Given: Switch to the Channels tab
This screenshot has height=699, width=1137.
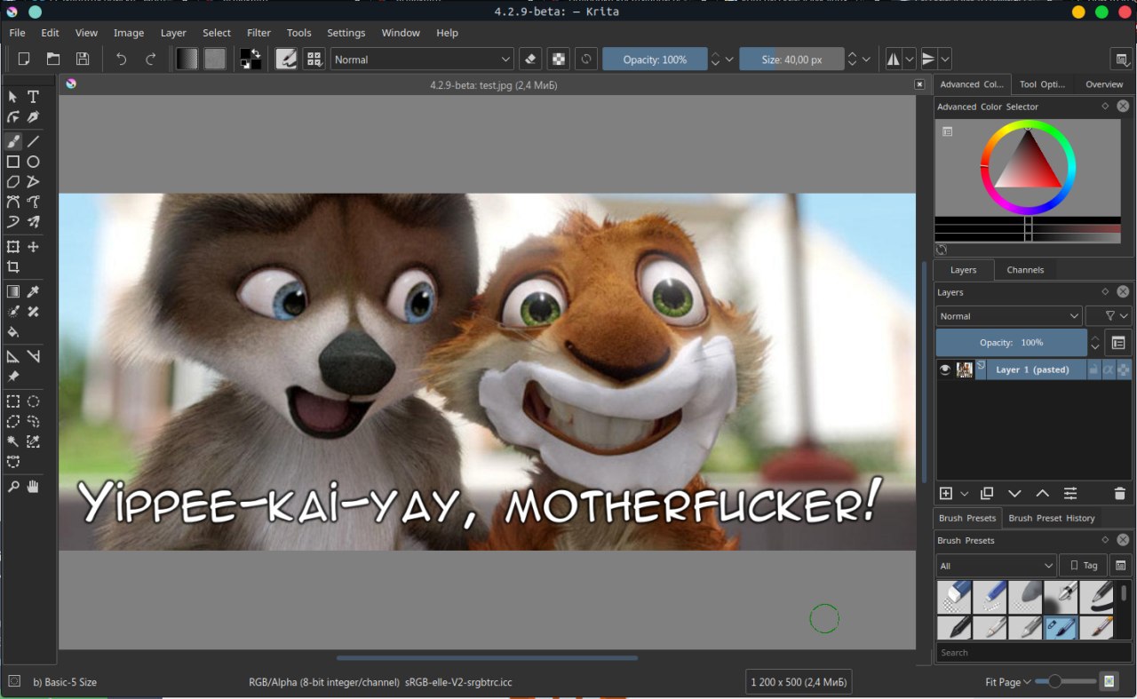Looking at the screenshot, I should click(x=1025, y=270).
